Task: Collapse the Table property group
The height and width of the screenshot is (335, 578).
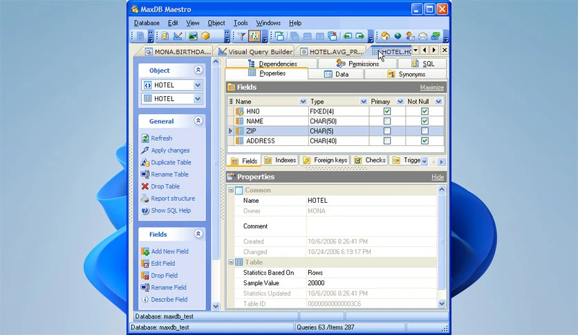Action: (x=231, y=262)
